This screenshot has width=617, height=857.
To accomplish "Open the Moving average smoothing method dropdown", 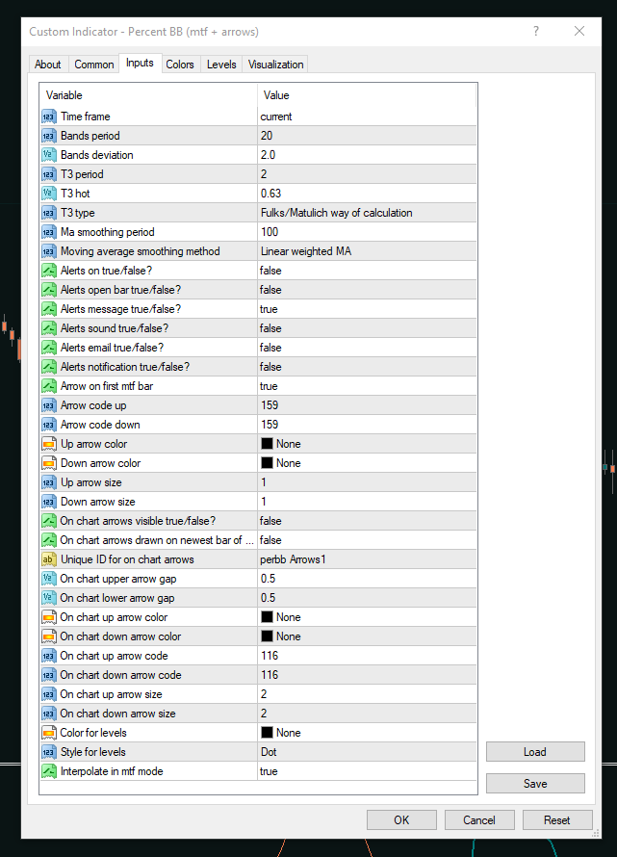I will tap(366, 251).
